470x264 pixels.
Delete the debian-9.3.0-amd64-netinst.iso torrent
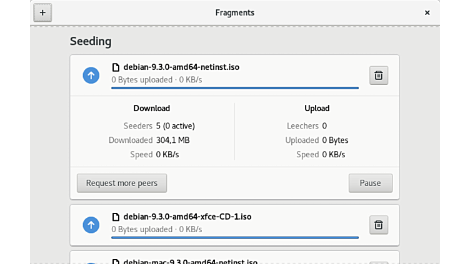pyautogui.click(x=378, y=76)
